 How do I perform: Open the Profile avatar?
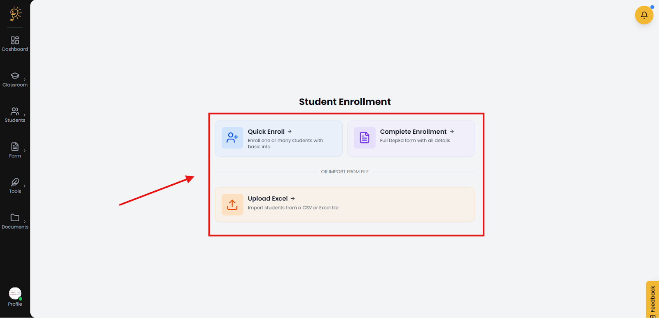pos(15,294)
